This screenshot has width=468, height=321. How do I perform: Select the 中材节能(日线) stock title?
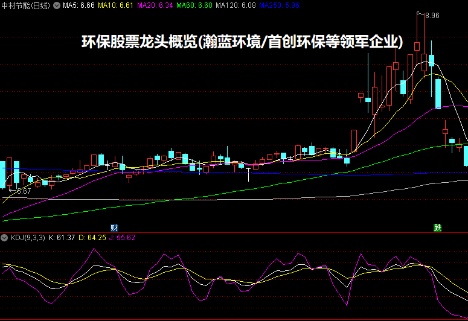tap(26, 5)
